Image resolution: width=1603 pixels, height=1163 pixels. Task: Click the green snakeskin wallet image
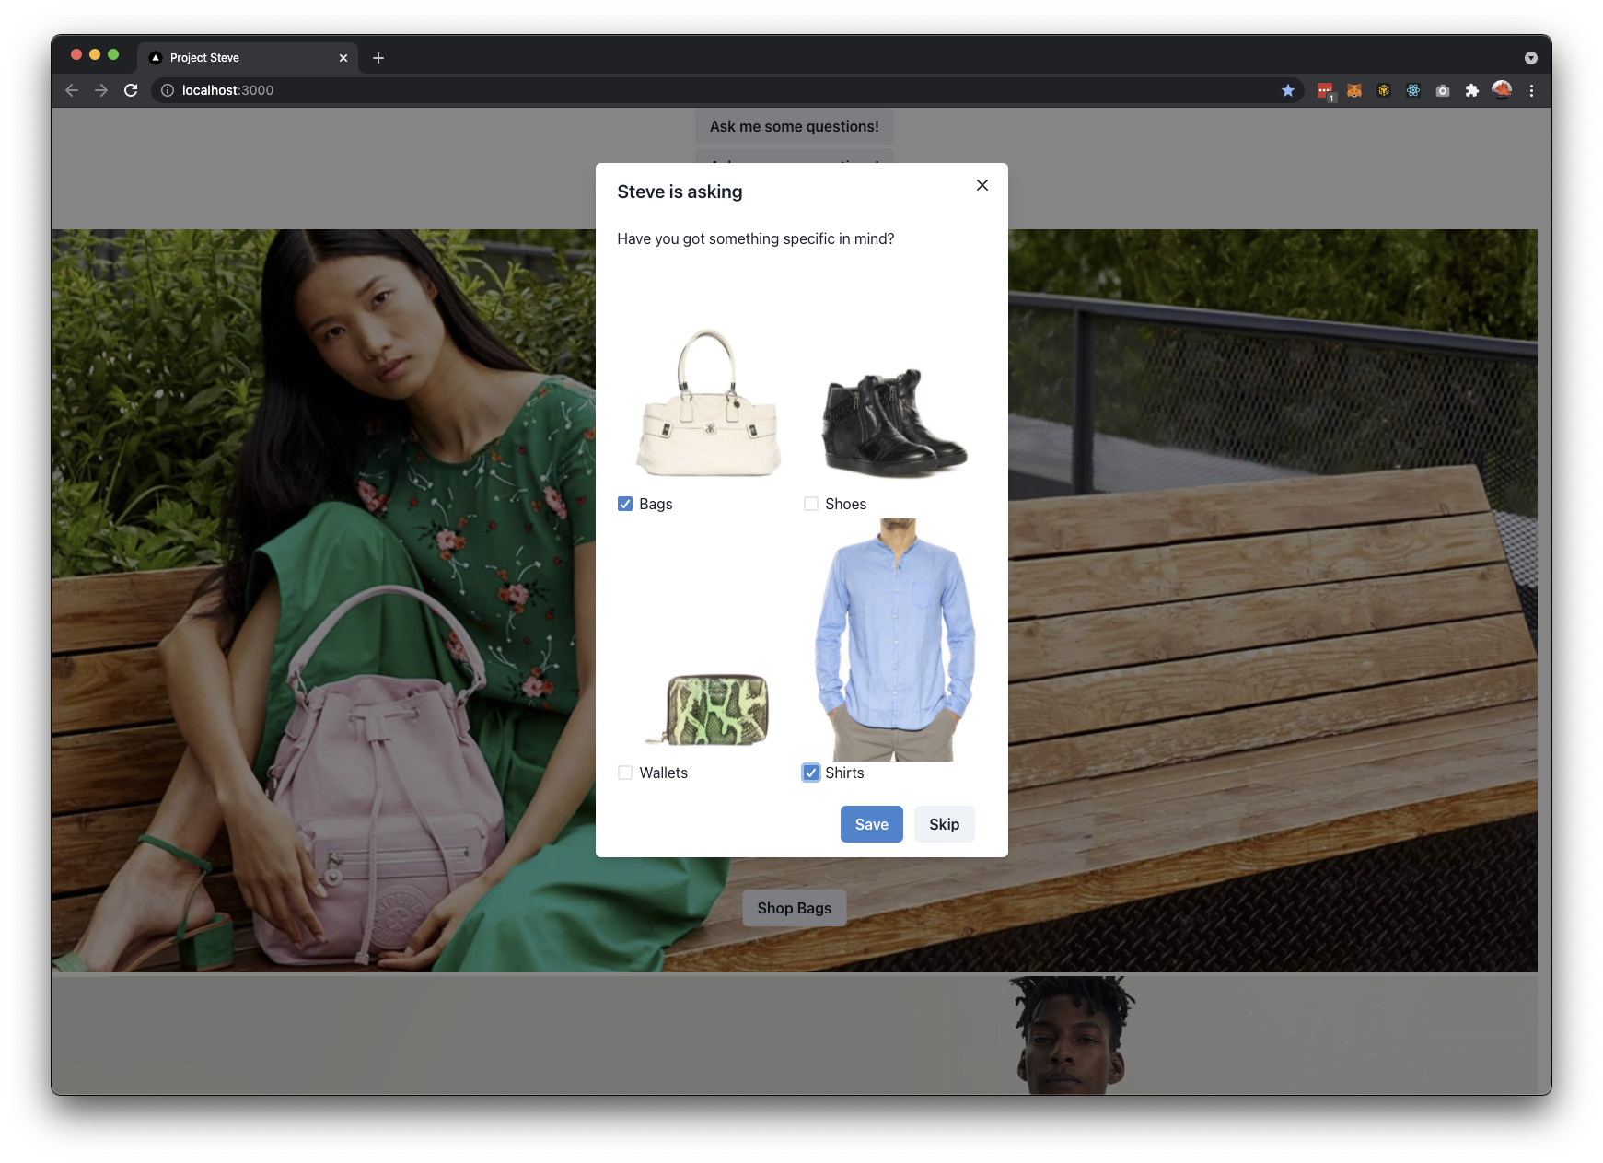[x=708, y=709]
